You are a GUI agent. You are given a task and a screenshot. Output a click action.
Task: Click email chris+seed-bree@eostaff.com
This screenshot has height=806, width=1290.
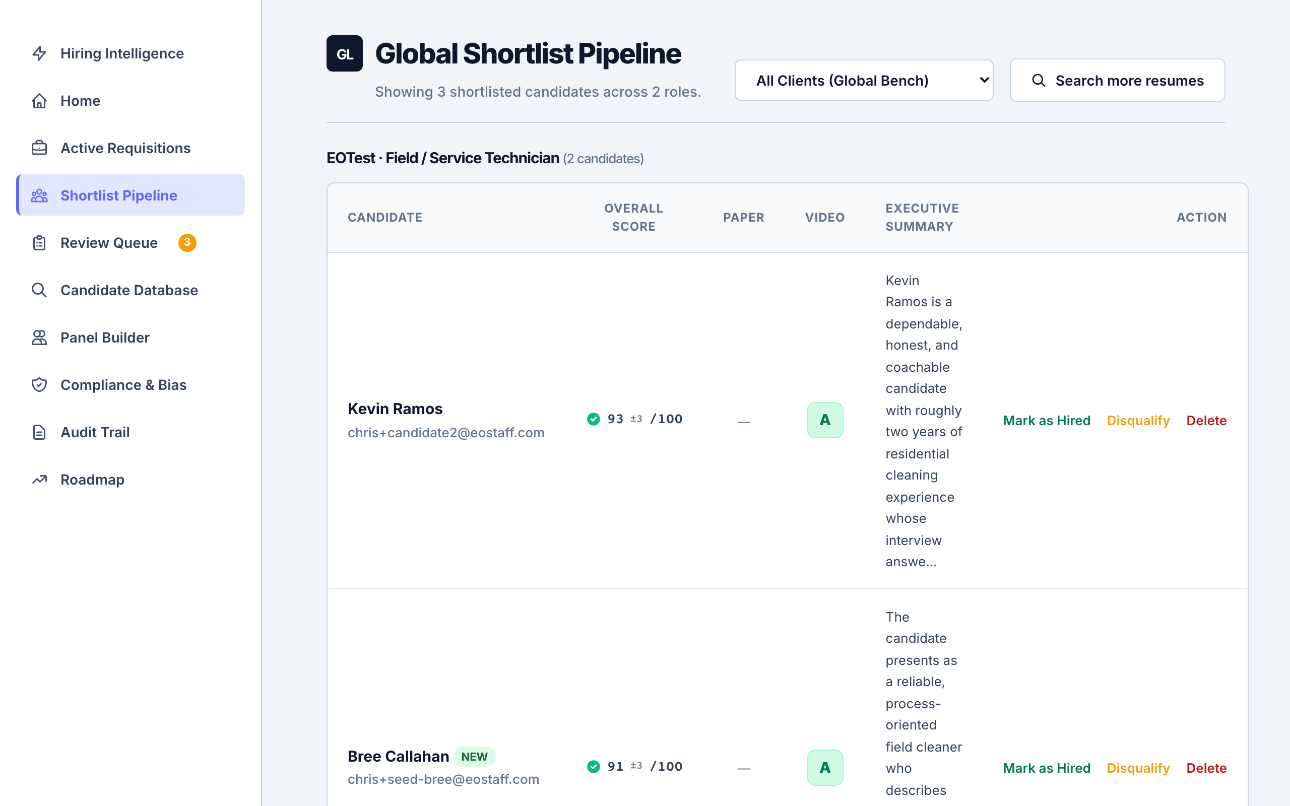pyautogui.click(x=443, y=779)
